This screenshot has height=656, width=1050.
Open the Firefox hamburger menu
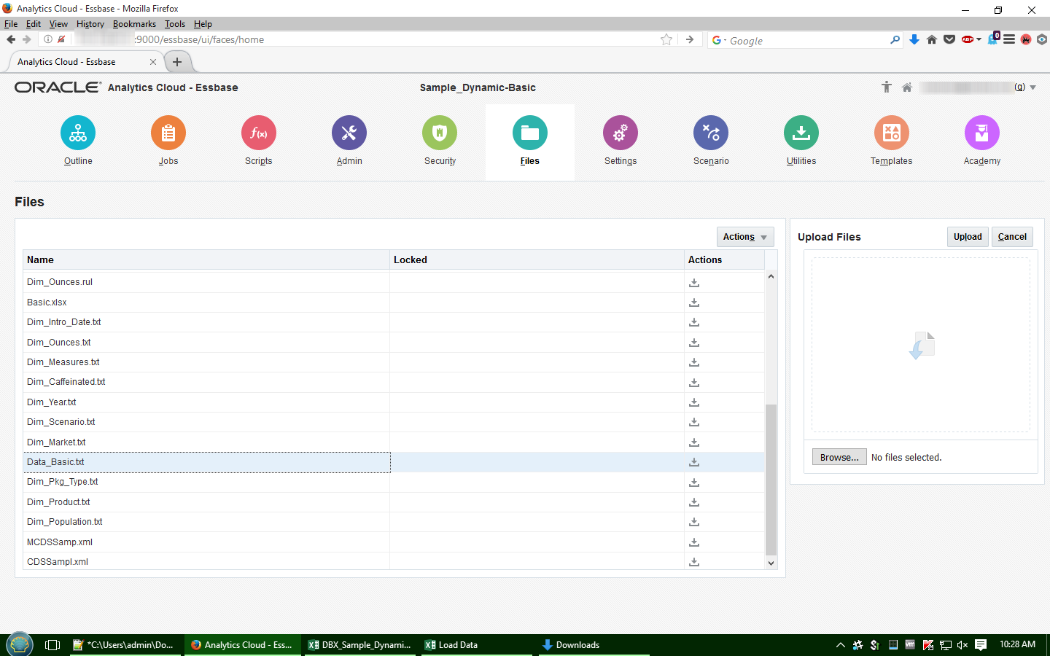(1009, 39)
